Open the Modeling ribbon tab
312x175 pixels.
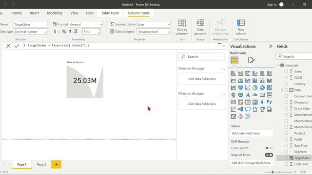click(x=55, y=13)
